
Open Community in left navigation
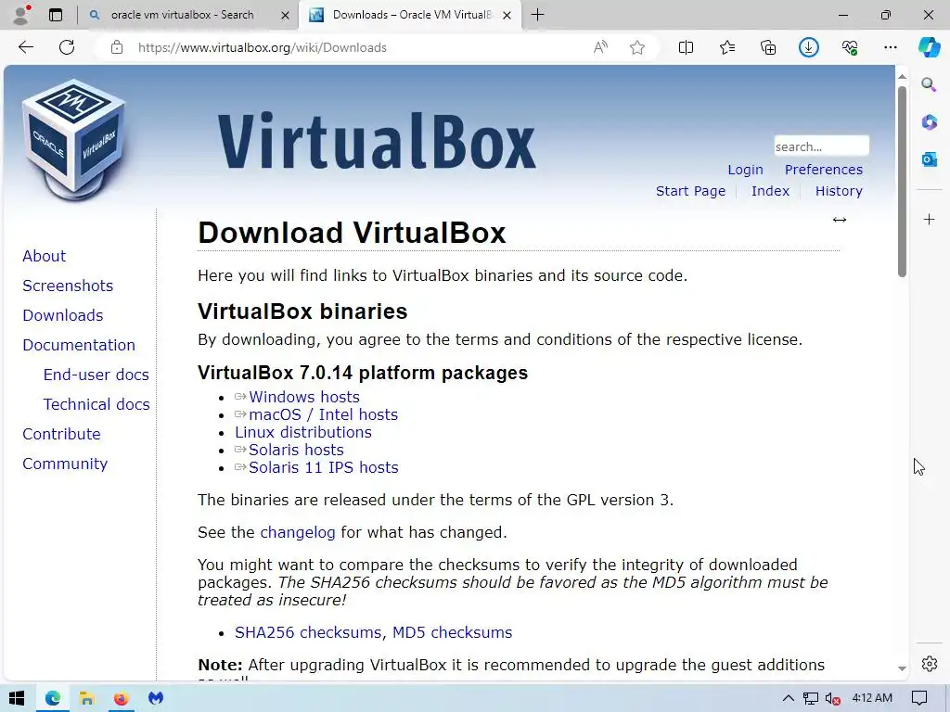(65, 464)
